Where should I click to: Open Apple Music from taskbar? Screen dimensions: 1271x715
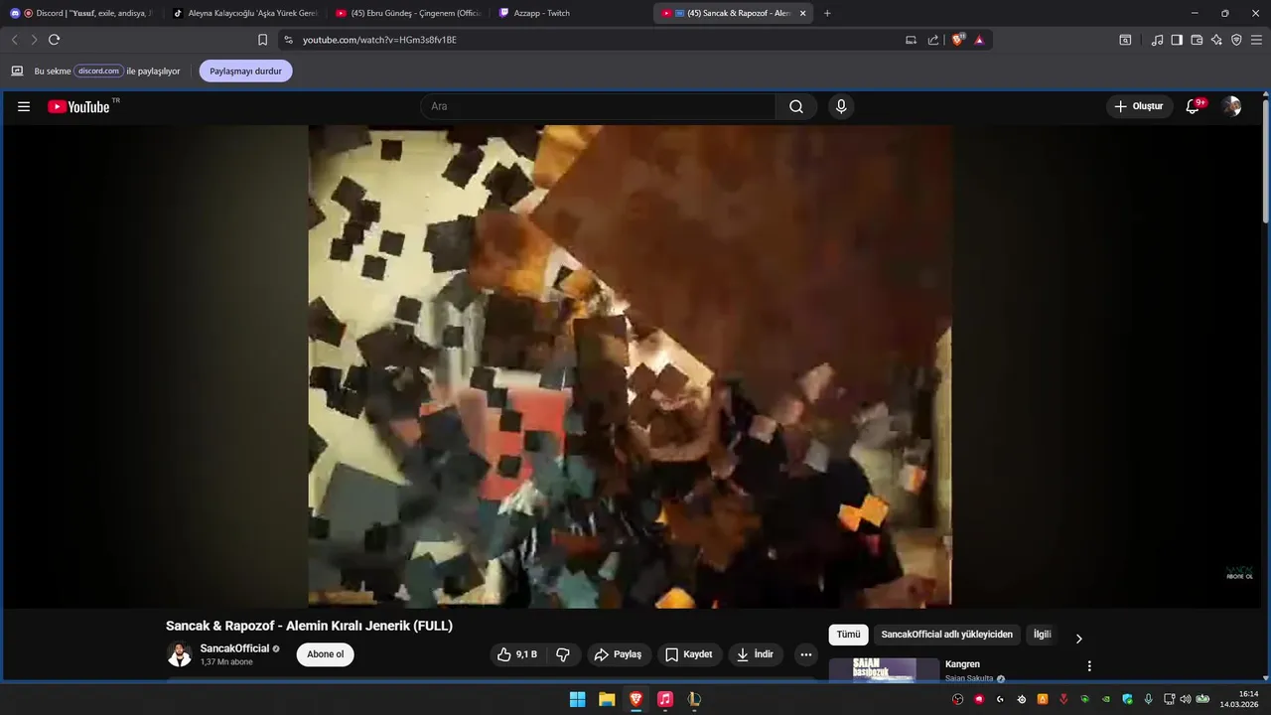pyautogui.click(x=665, y=699)
